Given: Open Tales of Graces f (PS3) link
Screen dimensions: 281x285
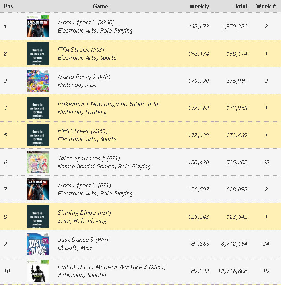Looking at the screenshot, I should [89, 158].
